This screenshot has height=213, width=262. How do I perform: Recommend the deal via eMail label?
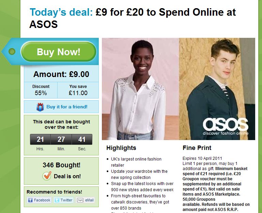[89, 200]
